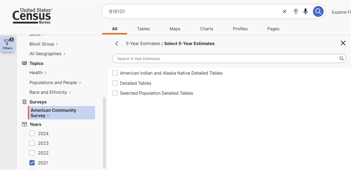Click the location pin icon in search bar
This screenshot has width=351, height=170.
tap(296, 12)
